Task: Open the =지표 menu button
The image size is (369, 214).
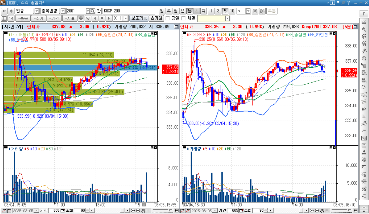Action: pos(70,18)
